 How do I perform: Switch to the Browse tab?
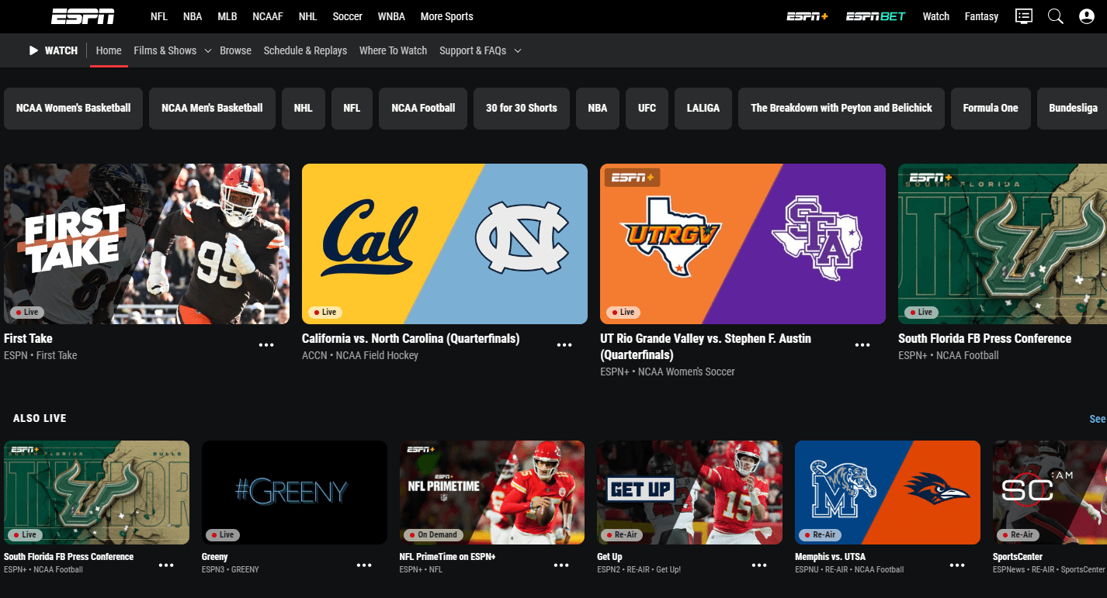click(235, 50)
